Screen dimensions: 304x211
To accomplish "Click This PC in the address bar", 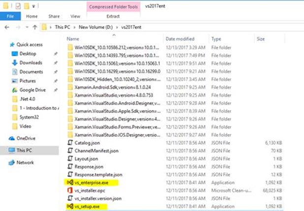I will (62, 27).
